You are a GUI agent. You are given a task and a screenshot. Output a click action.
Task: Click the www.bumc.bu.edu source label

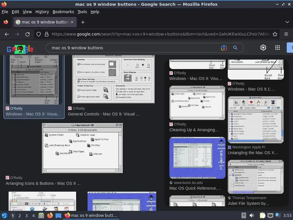tap(188, 183)
